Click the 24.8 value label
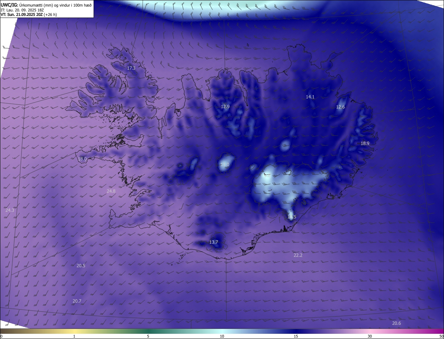 pyautogui.click(x=111, y=191)
